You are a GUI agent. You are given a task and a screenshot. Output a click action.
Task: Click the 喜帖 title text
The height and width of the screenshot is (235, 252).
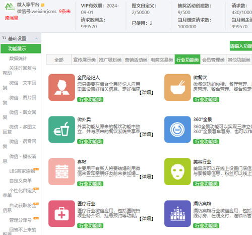pos(82,162)
